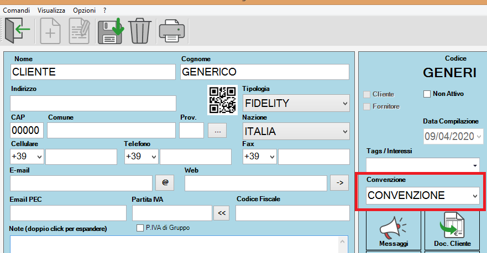Click the @ send email button
Screen dimensions: 487x253
click(165, 183)
